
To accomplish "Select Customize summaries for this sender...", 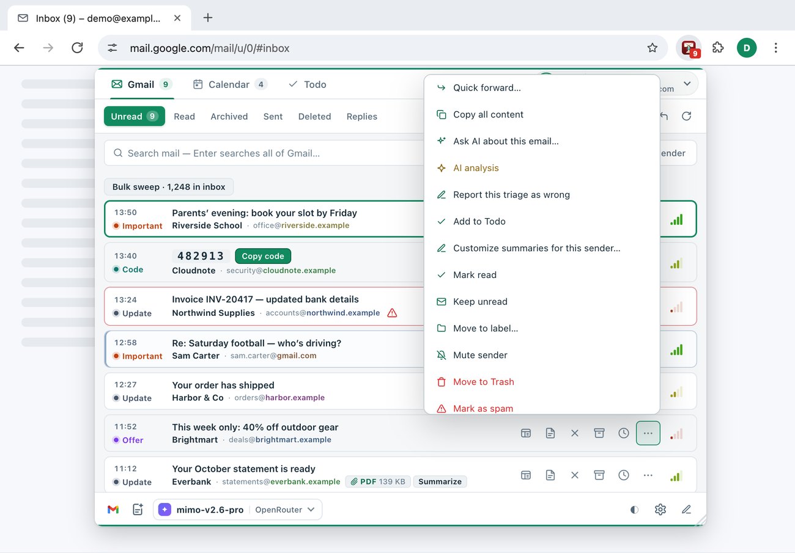I will click(x=542, y=248).
